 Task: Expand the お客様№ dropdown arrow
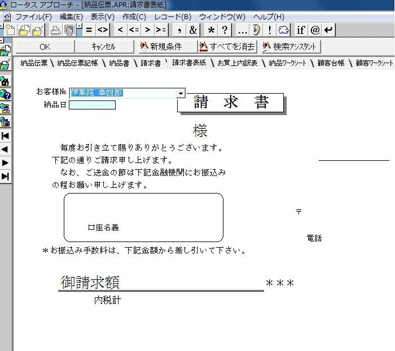pyautogui.click(x=181, y=93)
